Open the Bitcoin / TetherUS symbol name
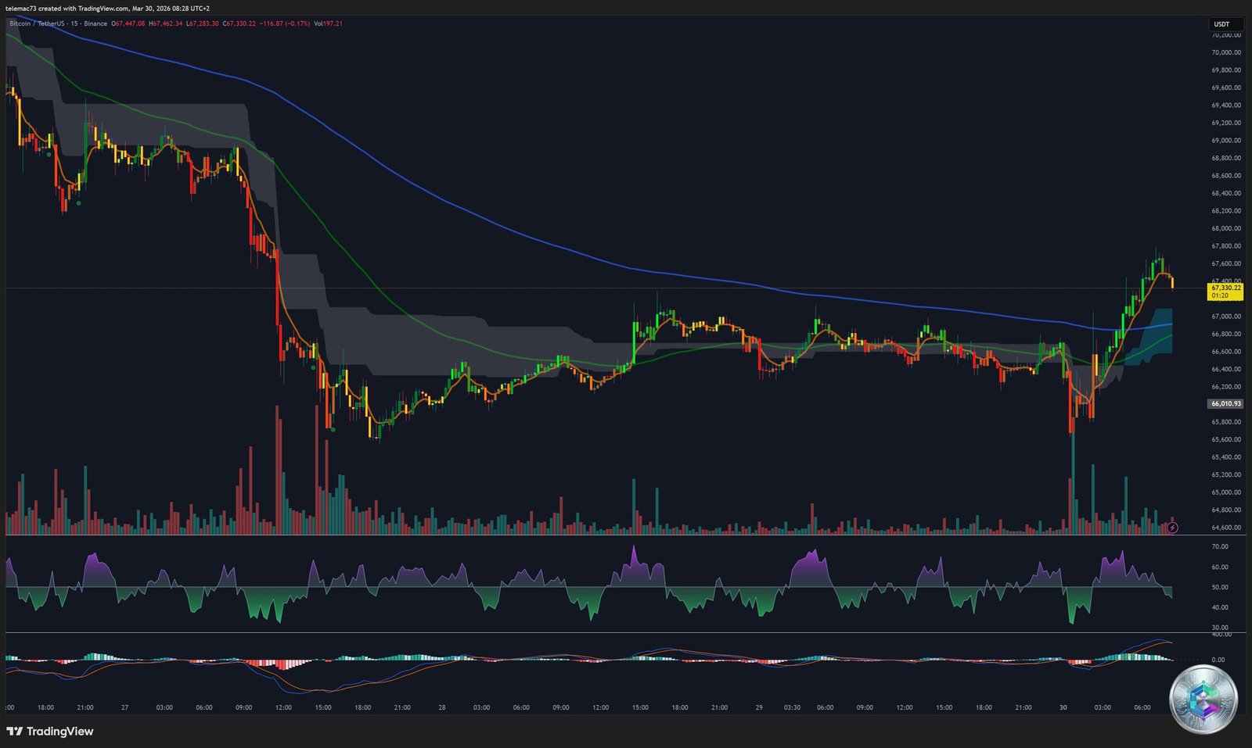Screen dimensions: 1252x748 [35, 24]
